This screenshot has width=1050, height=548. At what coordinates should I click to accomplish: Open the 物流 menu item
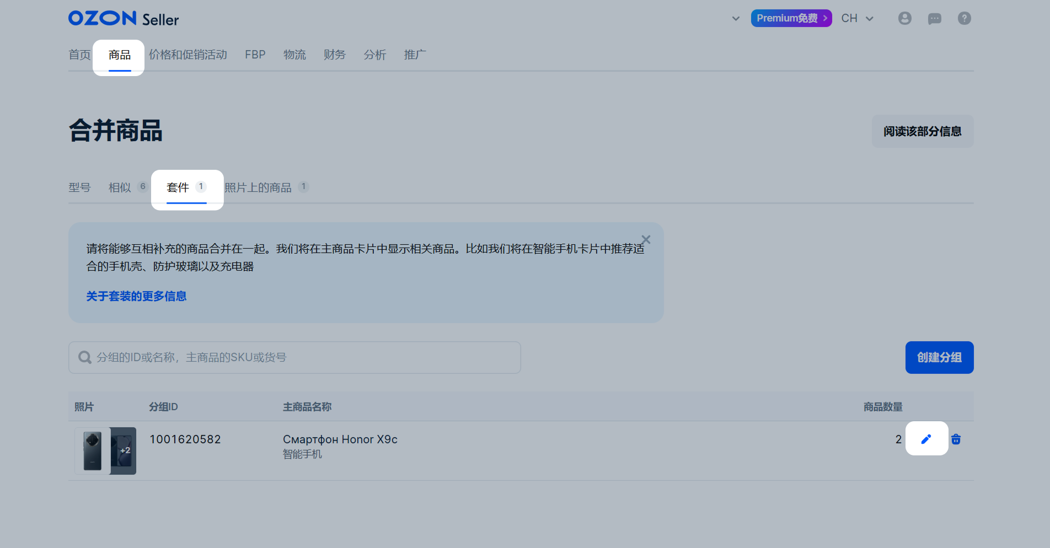tap(294, 55)
